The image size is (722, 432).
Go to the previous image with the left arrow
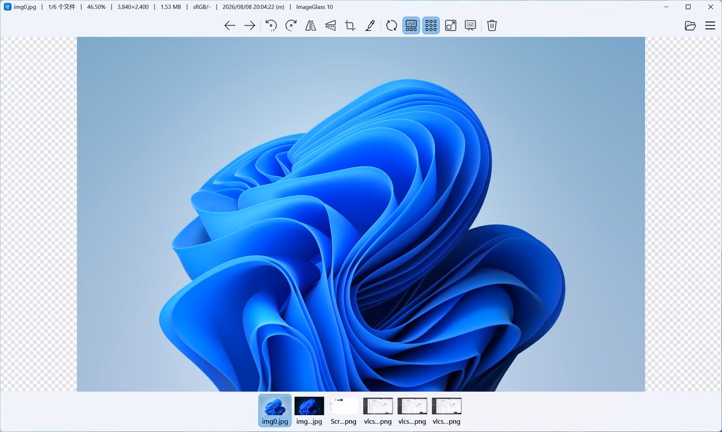pyautogui.click(x=230, y=25)
